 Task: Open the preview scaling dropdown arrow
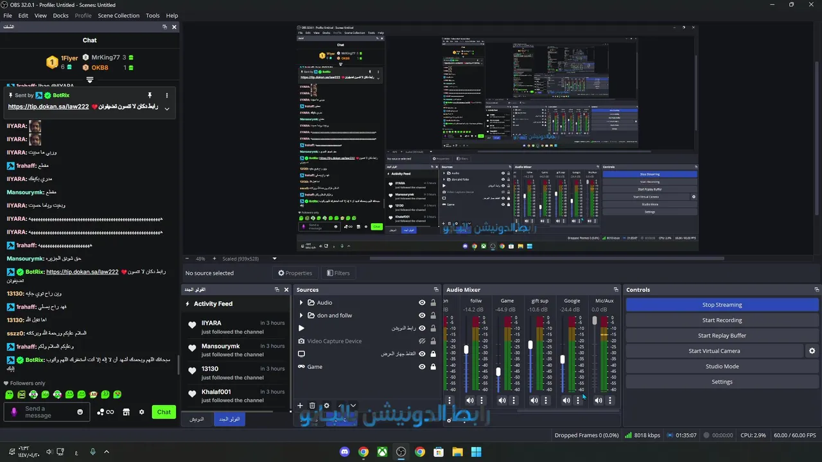click(x=274, y=259)
